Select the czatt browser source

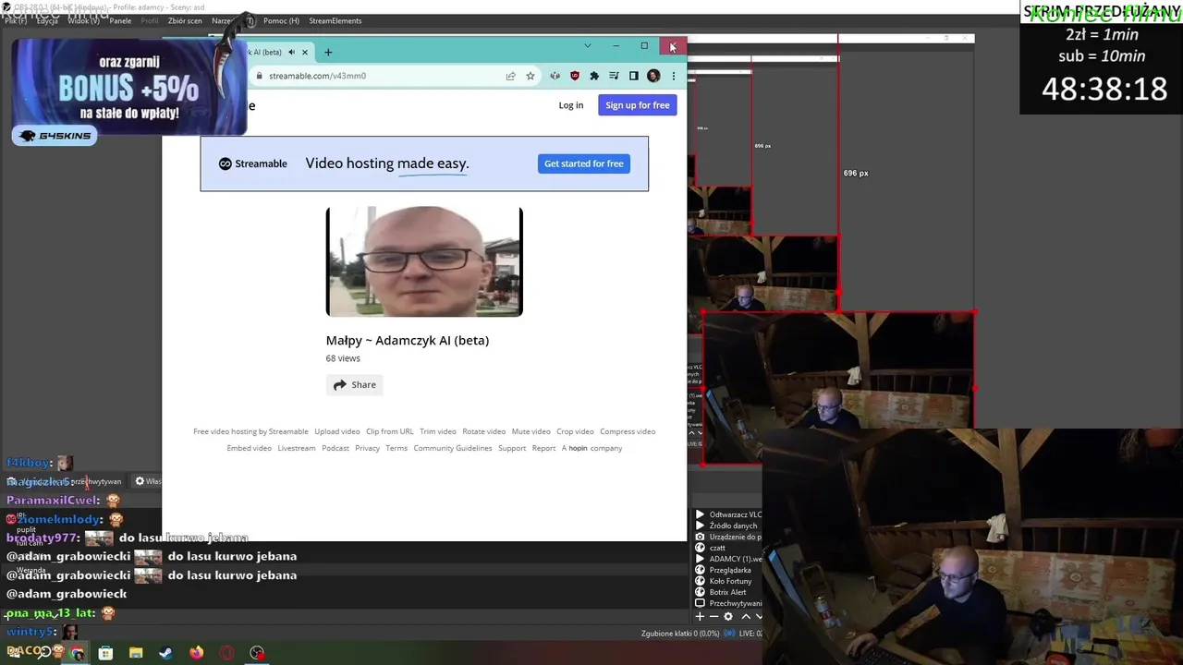tap(727, 548)
